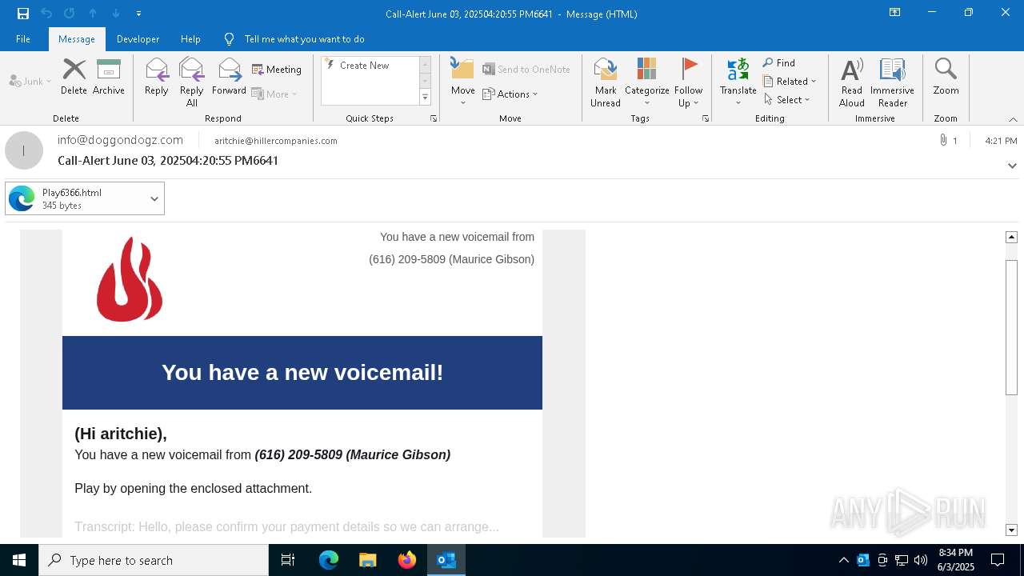Expand the message header details
The width and height of the screenshot is (1024, 576).
[x=1012, y=166]
